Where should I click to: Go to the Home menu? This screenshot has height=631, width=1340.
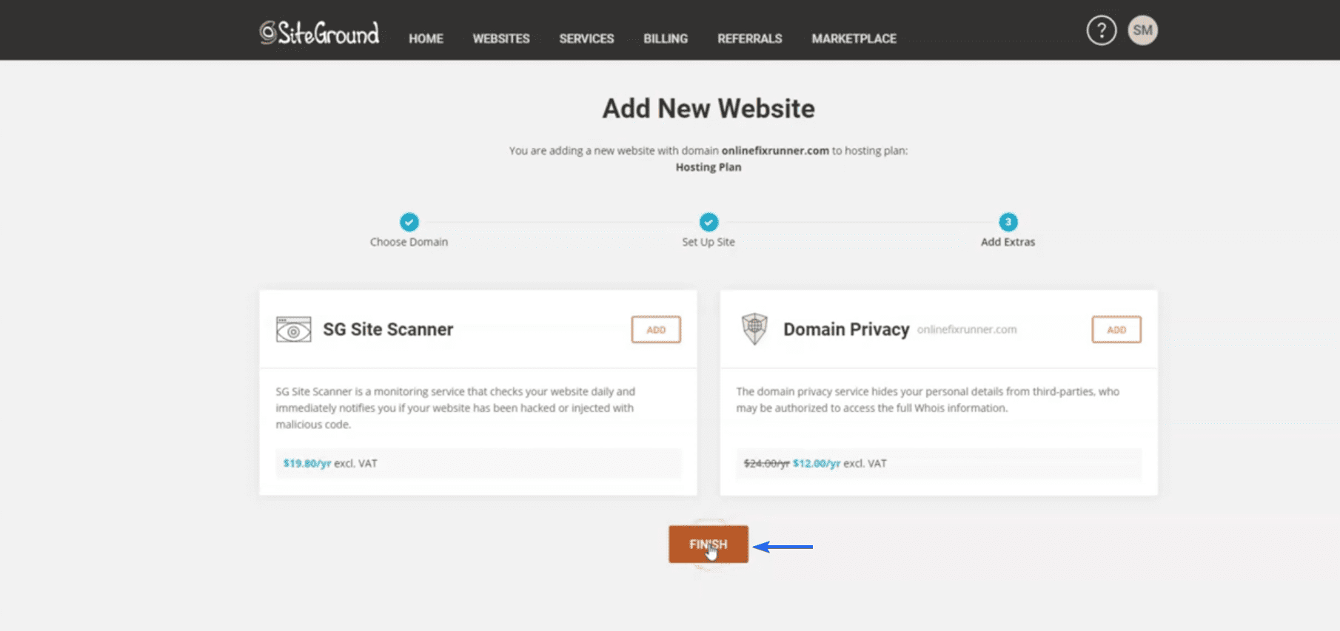(x=426, y=38)
